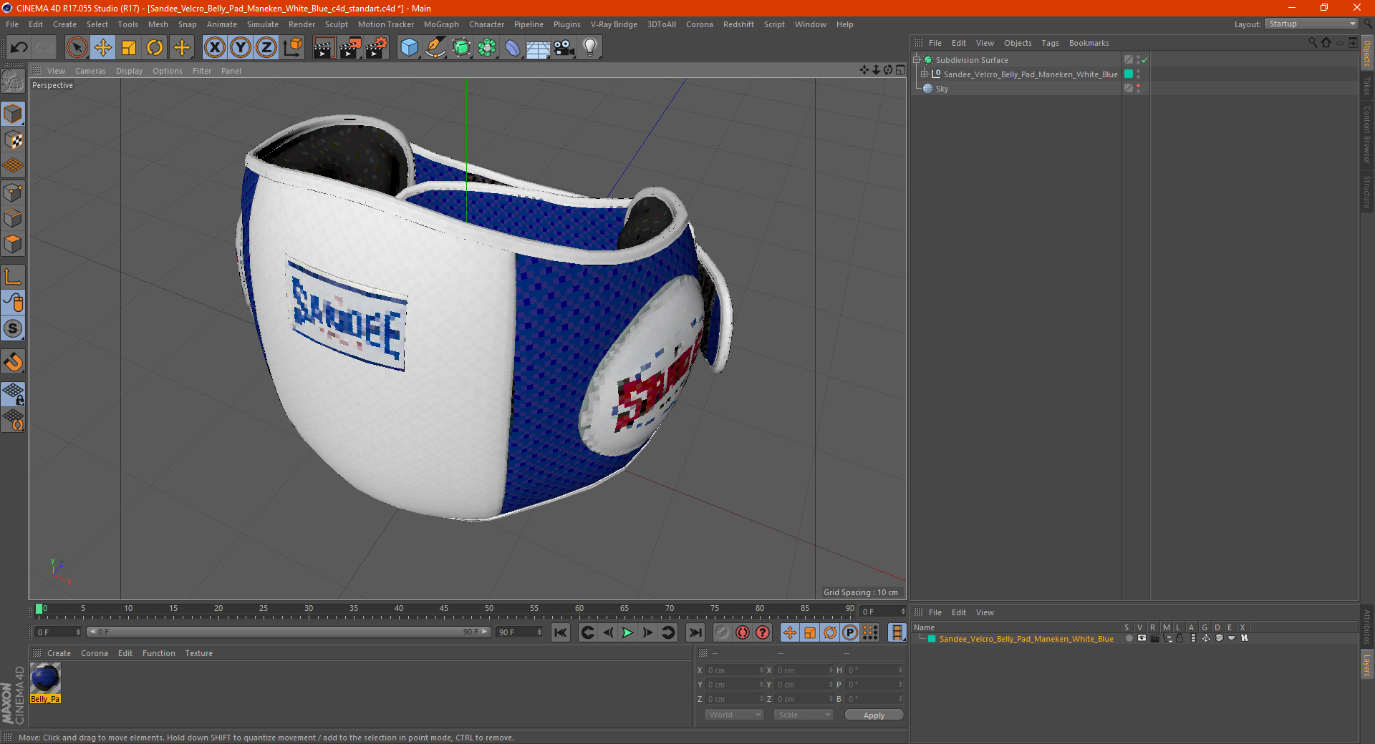Add a Light object bulb icon

[590, 48]
